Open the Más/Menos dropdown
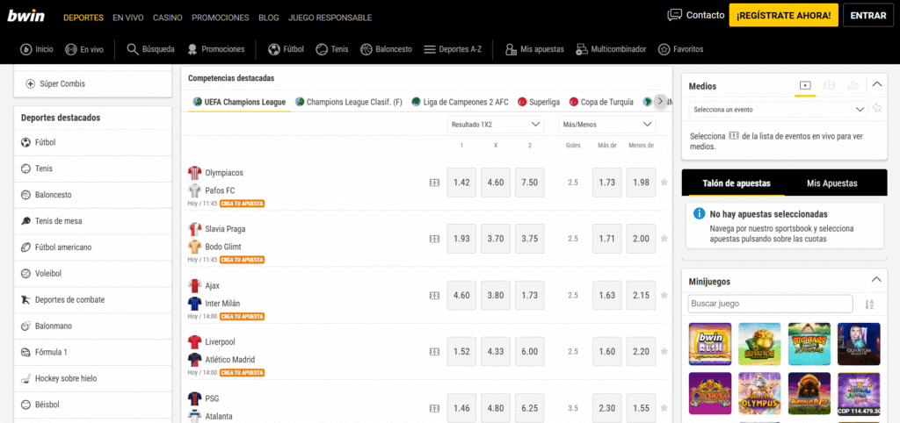900x423 pixels. pos(606,124)
